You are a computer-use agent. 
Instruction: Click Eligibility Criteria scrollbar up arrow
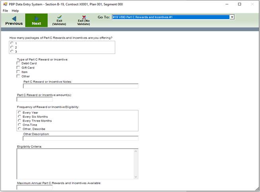pos(136,151)
